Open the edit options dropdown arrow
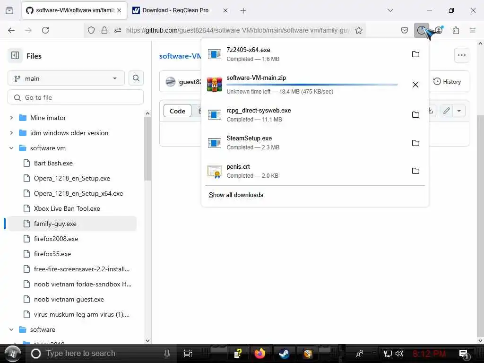The image size is (484, 363). pyautogui.click(x=459, y=111)
